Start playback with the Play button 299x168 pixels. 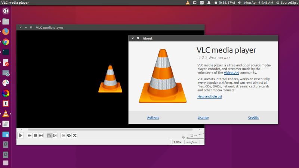tap(21, 136)
